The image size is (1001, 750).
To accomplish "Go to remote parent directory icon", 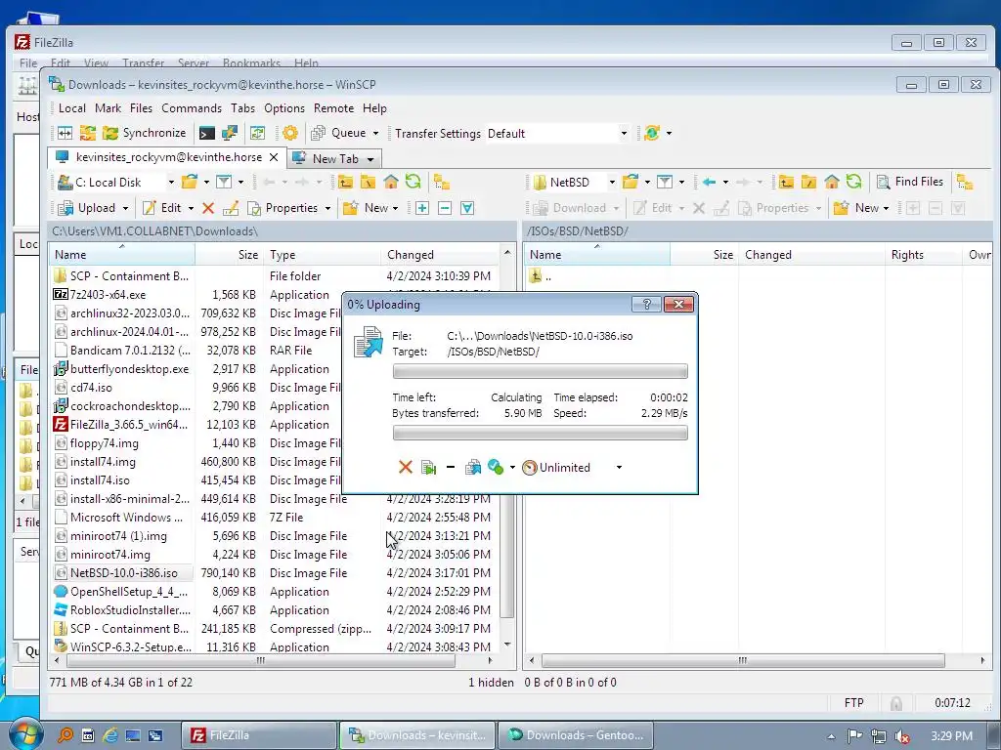I will coord(786,182).
